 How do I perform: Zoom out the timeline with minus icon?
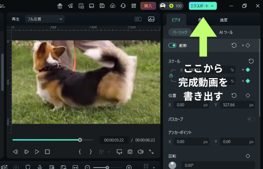pyautogui.click(x=88, y=167)
